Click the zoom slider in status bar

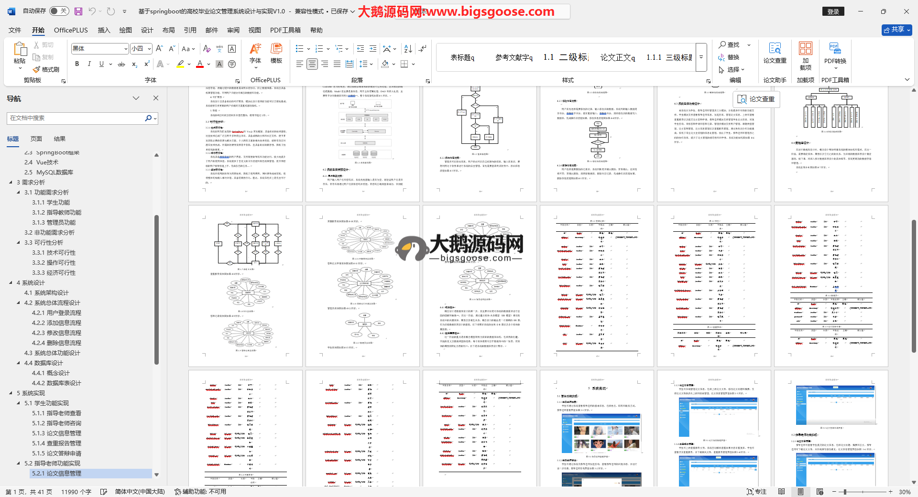pyautogui.click(x=845, y=492)
